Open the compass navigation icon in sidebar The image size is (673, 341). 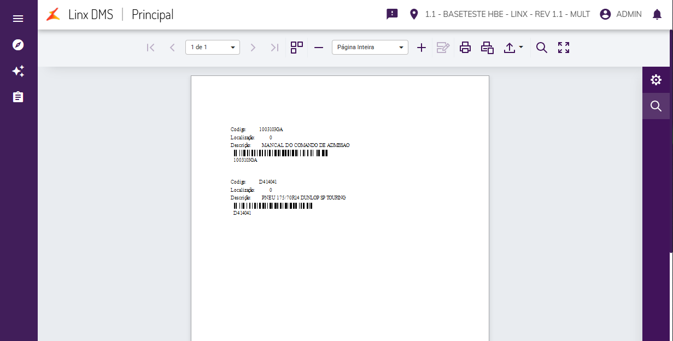coord(18,45)
